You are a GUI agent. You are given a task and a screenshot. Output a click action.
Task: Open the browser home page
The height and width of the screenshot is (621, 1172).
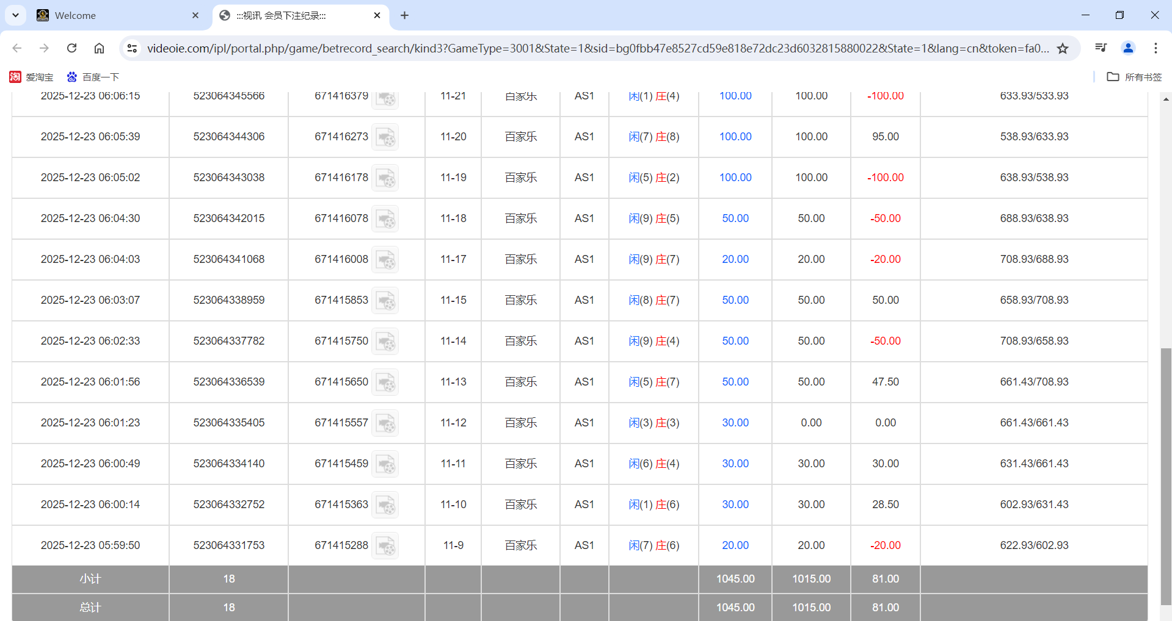[99, 48]
